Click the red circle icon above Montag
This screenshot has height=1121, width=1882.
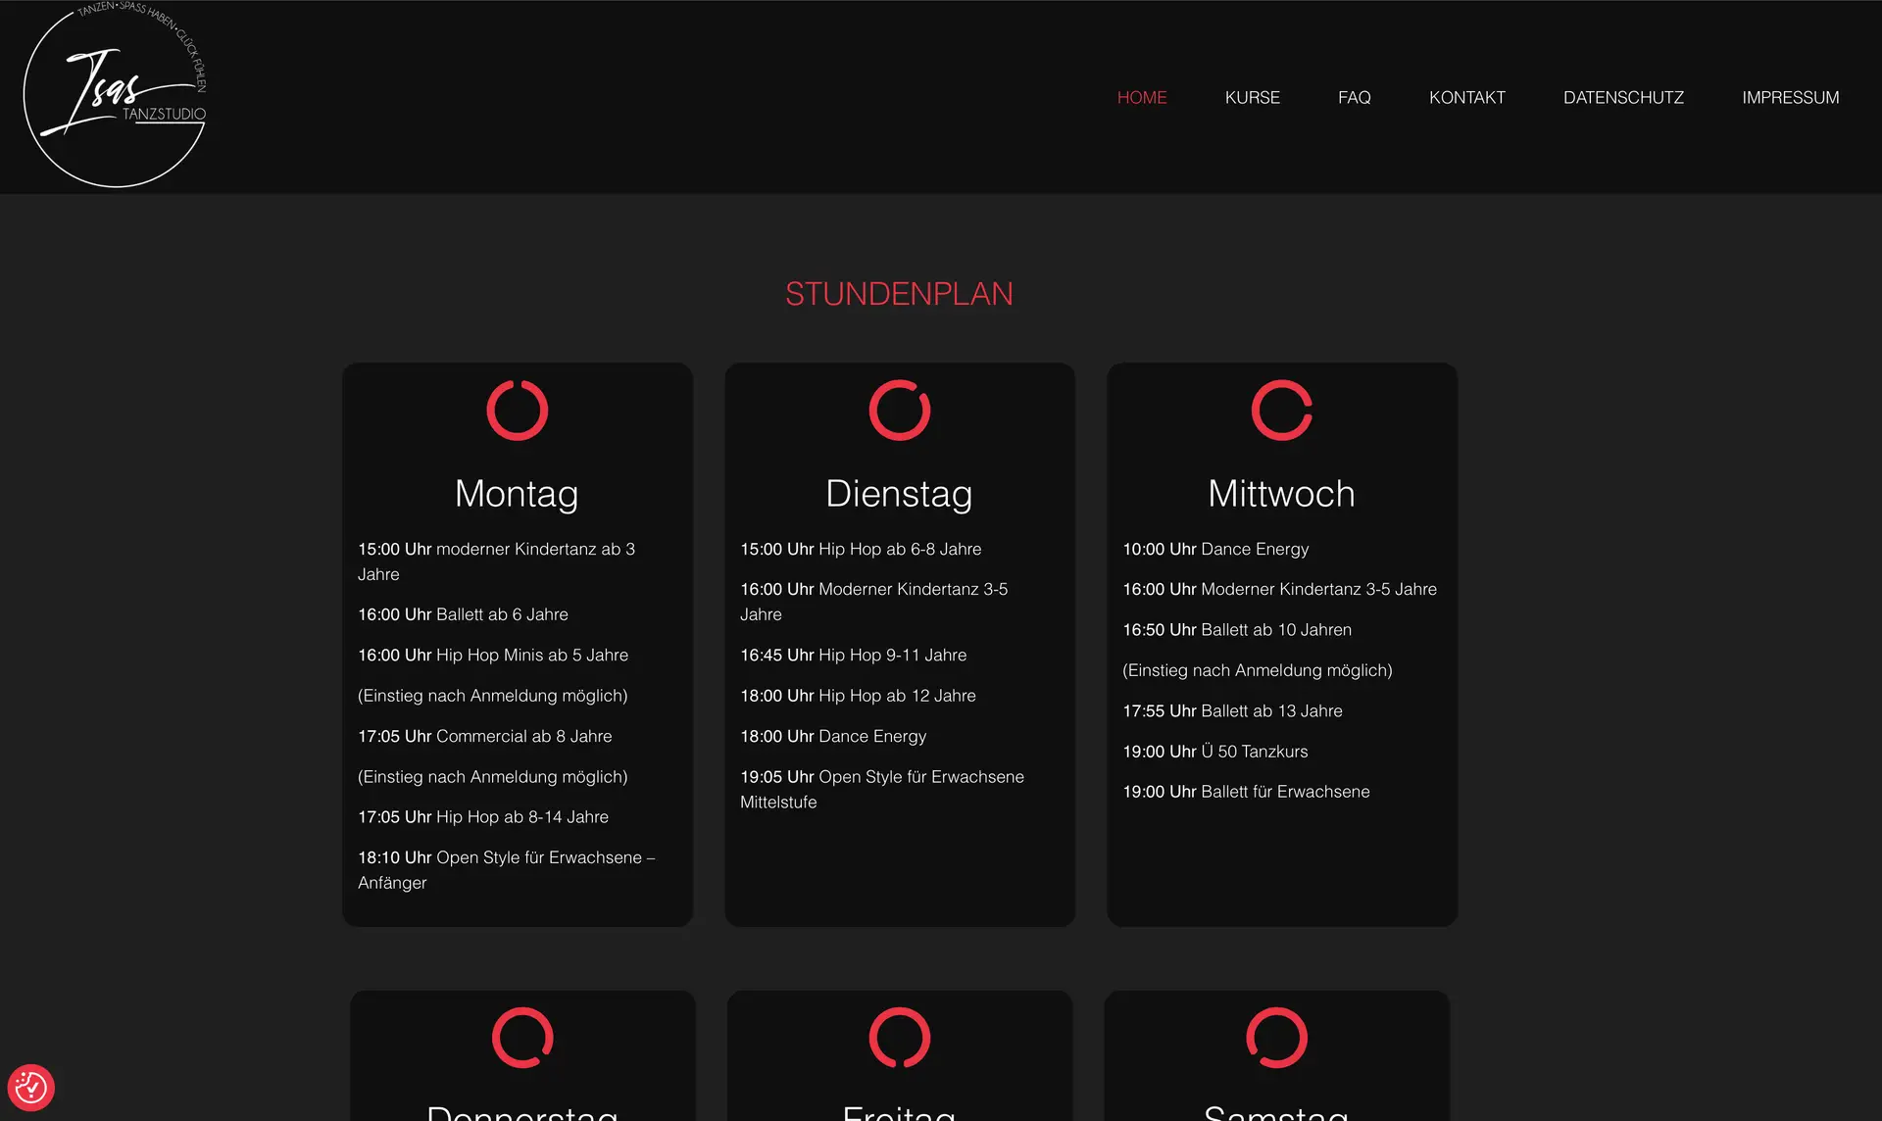517,411
